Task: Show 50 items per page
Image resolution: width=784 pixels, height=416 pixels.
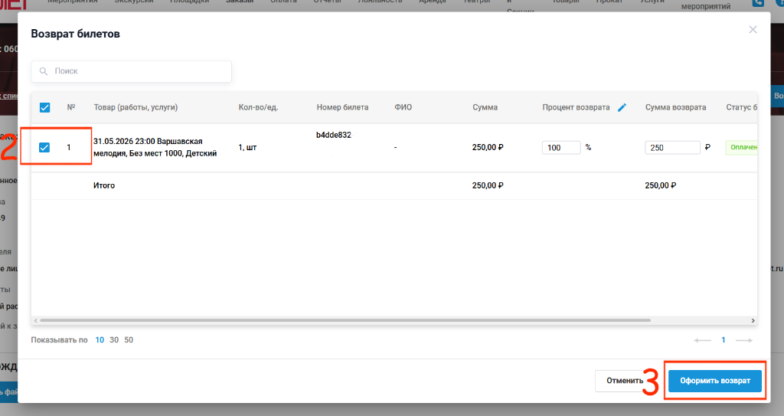Action: point(129,340)
